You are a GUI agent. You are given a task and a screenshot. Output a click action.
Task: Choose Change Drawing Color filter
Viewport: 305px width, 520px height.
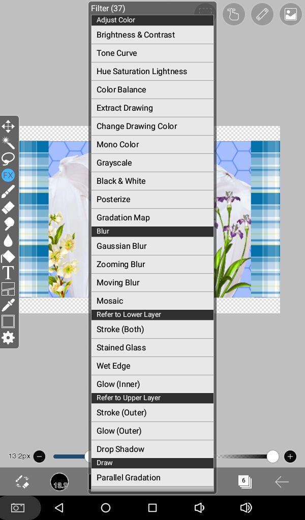point(152,126)
